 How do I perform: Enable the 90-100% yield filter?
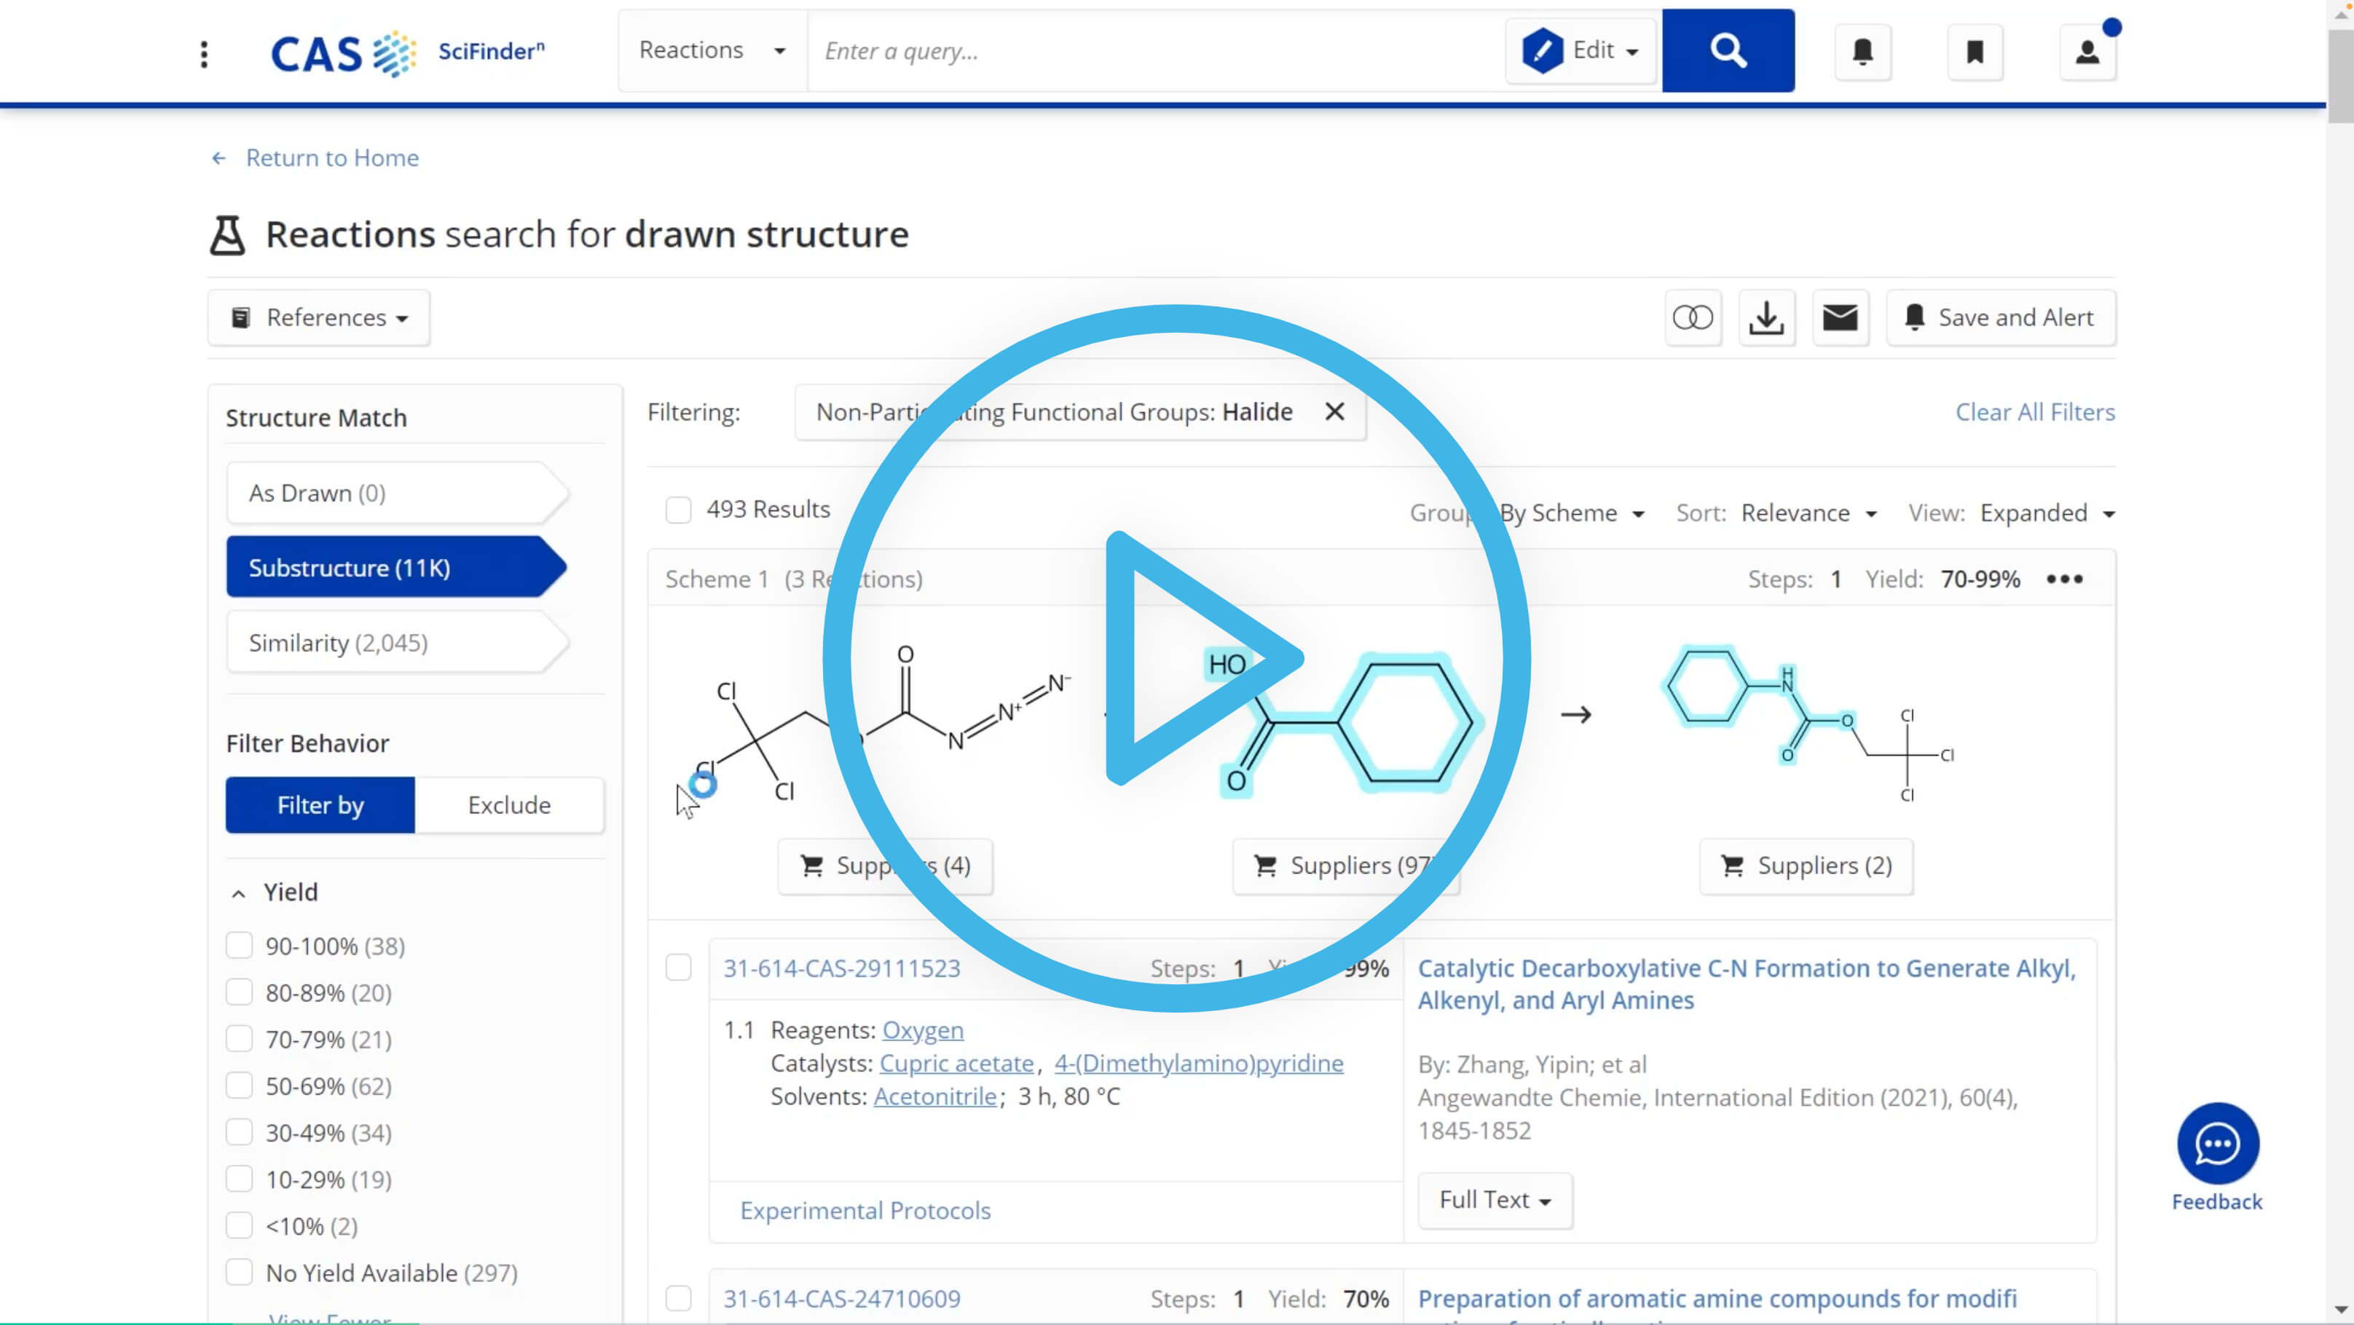click(x=240, y=945)
